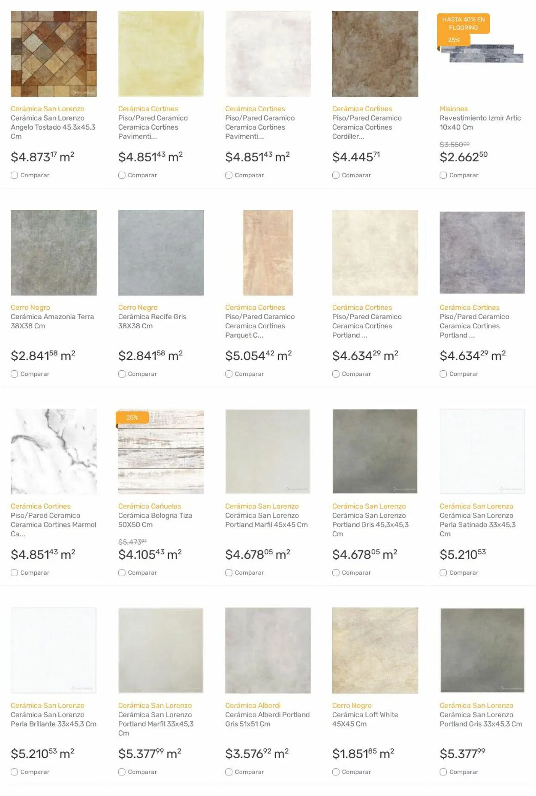The image size is (536, 796).
Task: Click Cerro Negro brand above Loft White
Action: 352,705
